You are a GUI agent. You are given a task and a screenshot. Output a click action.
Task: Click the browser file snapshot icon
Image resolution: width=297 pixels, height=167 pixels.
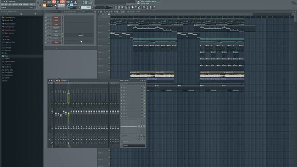click(x=21, y=14)
